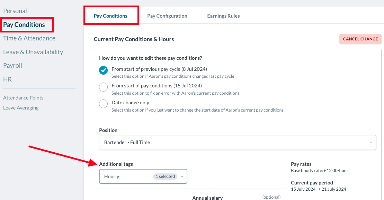Switch to the Pay Configuration tab
Screen dimensions: 384x200
point(167,16)
